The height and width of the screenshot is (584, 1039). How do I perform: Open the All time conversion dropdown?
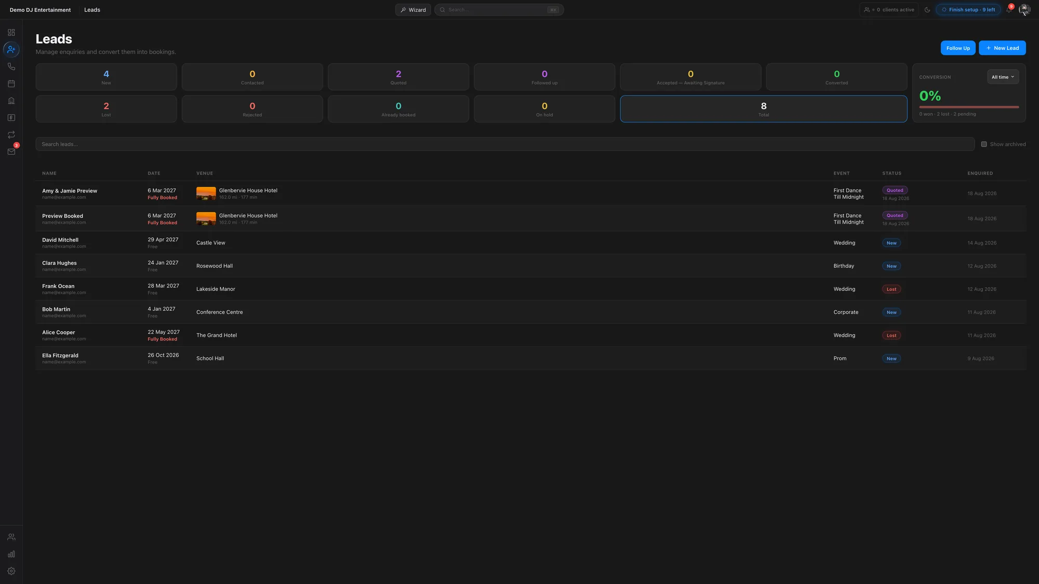click(1003, 77)
